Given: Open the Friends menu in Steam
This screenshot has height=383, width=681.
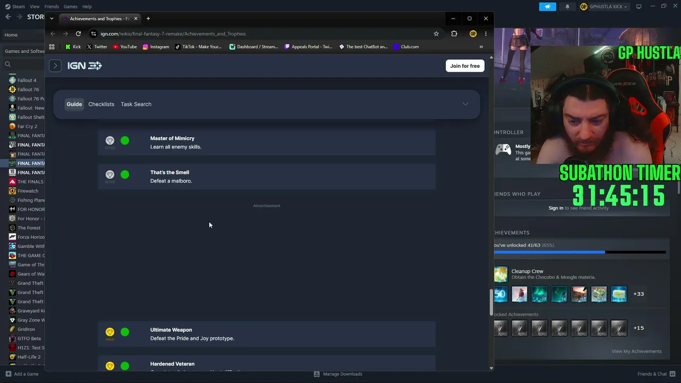Looking at the screenshot, I should (x=52, y=6).
